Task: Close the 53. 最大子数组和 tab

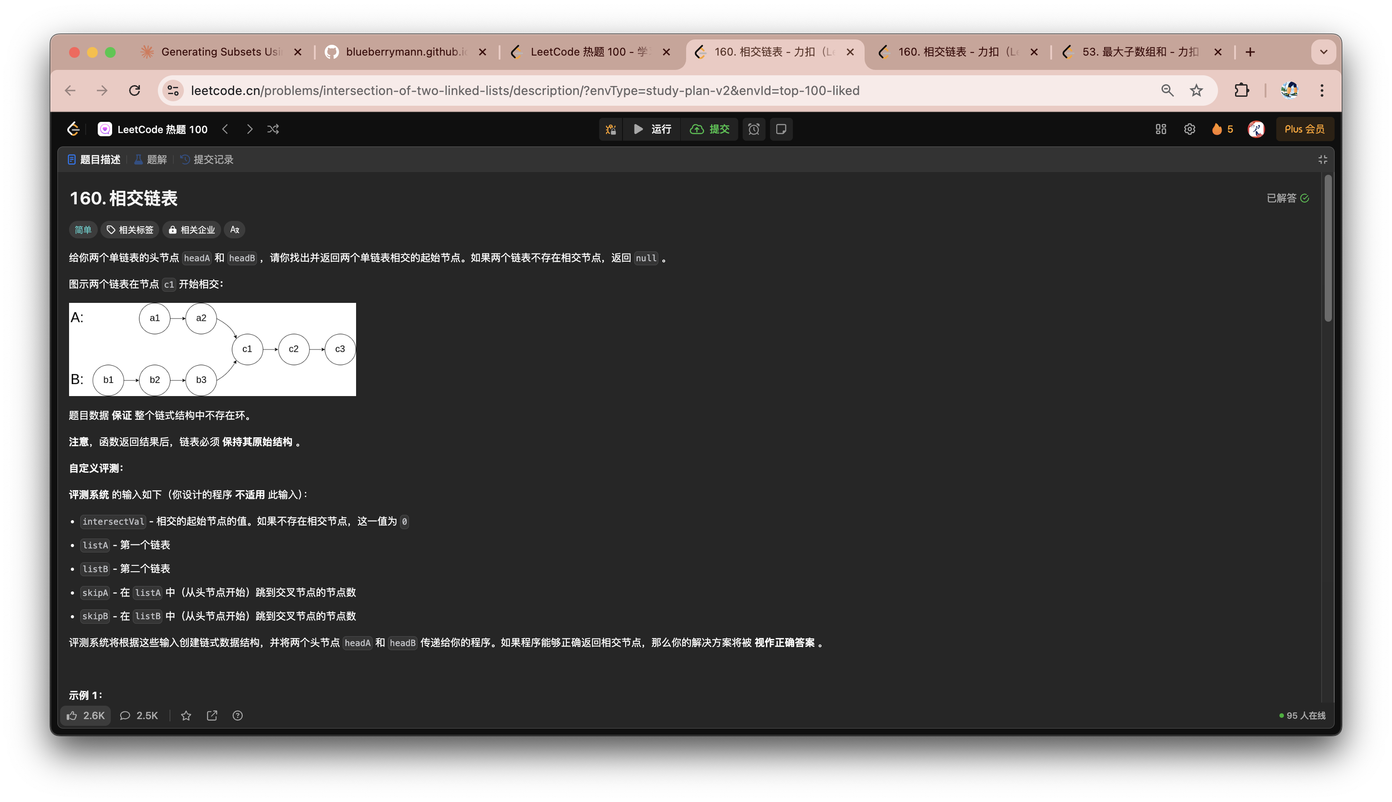Action: click(x=1218, y=52)
